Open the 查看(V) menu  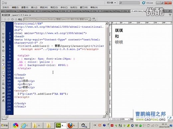[x=25, y=7]
